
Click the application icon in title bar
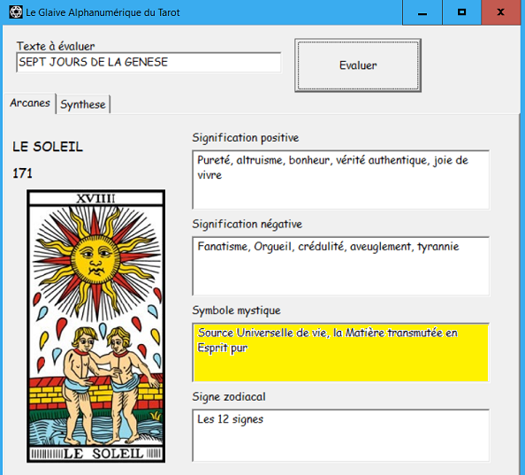[x=16, y=12]
